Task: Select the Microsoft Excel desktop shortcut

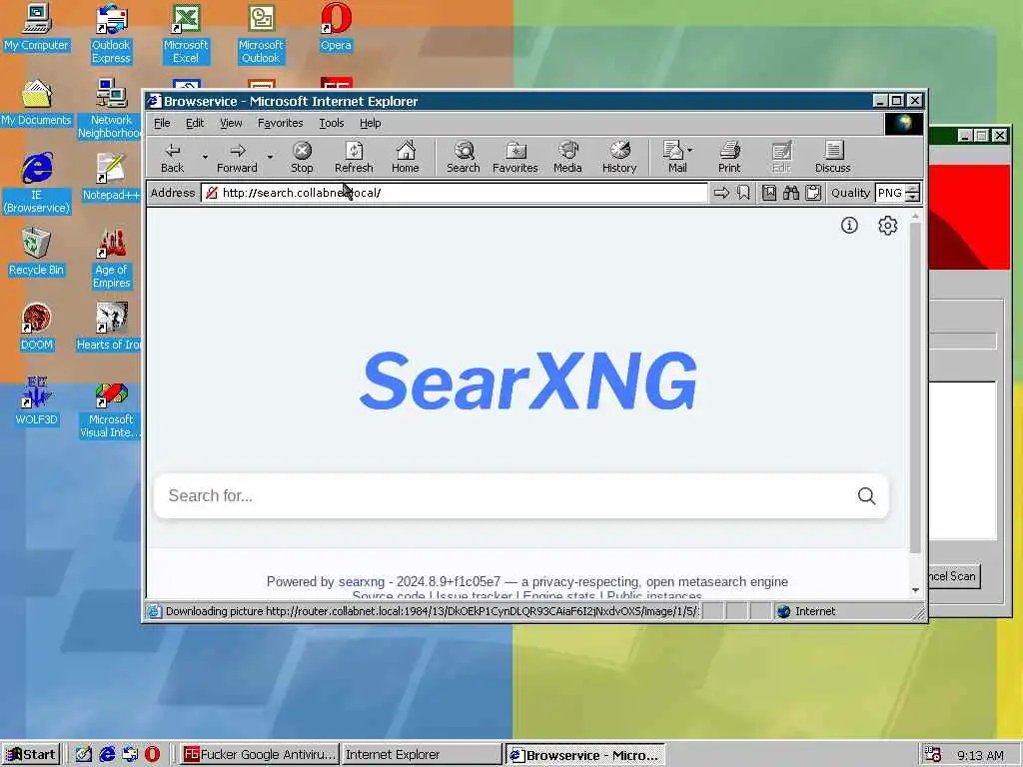Action: pos(186,34)
